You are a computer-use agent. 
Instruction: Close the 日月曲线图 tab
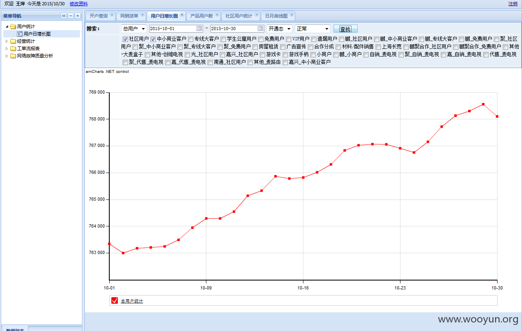click(292, 15)
